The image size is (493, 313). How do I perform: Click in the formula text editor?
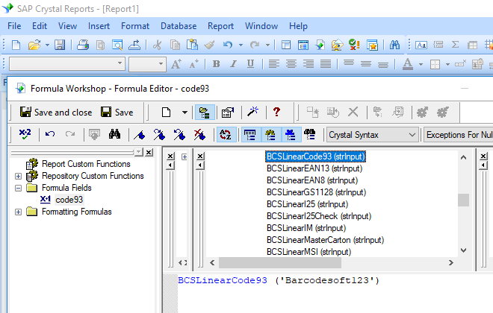[x=335, y=295]
